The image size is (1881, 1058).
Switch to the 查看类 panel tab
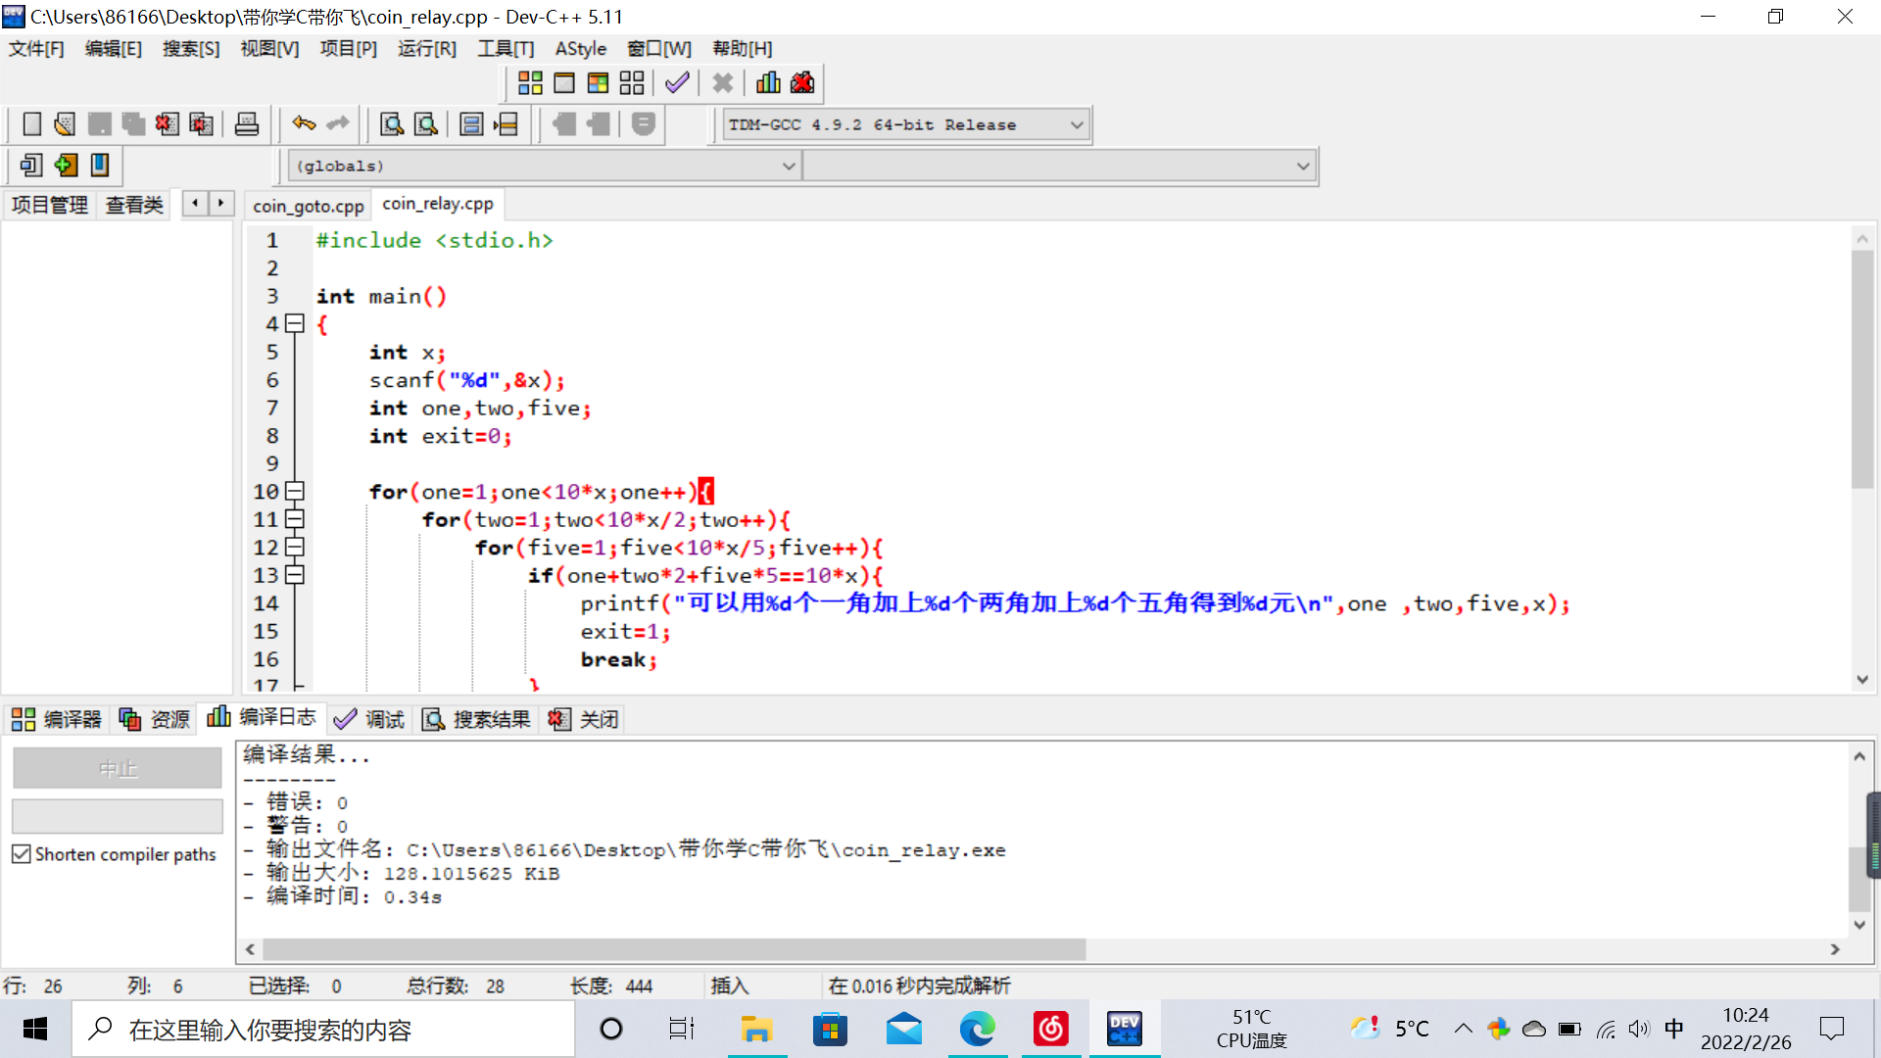134,205
